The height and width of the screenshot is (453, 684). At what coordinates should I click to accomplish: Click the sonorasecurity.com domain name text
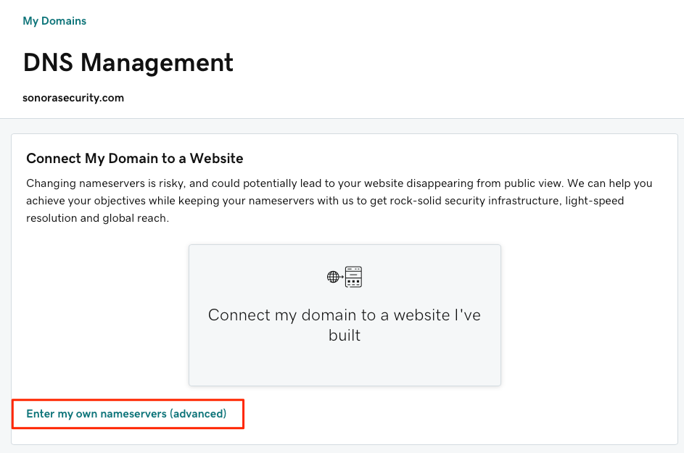coord(73,98)
